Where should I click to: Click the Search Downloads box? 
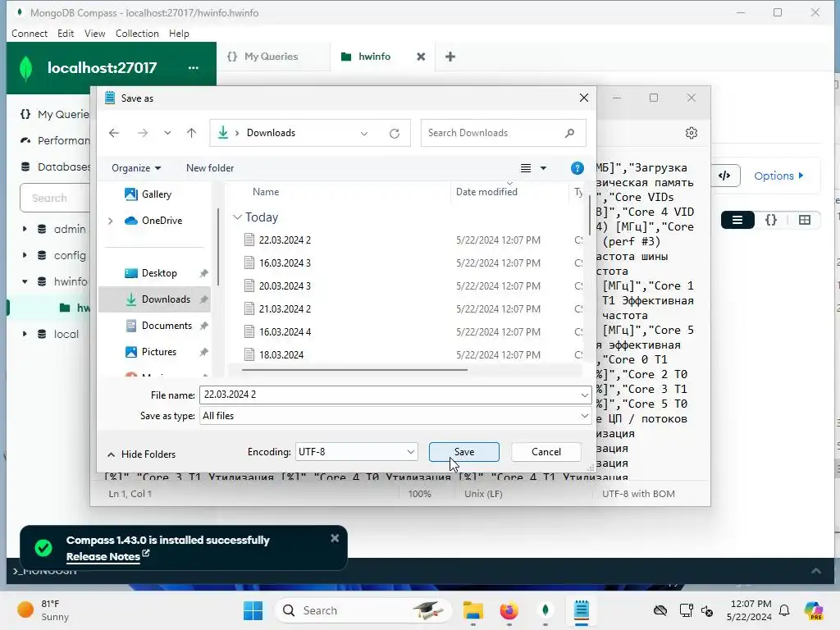coord(503,133)
